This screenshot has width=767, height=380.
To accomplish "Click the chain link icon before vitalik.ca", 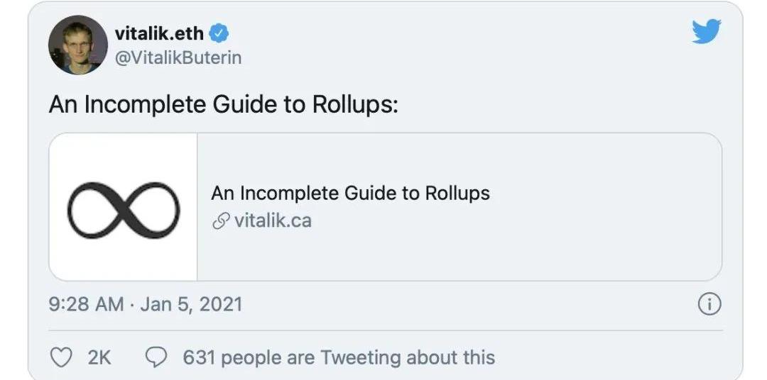I will pyautogui.click(x=220, y=220).
